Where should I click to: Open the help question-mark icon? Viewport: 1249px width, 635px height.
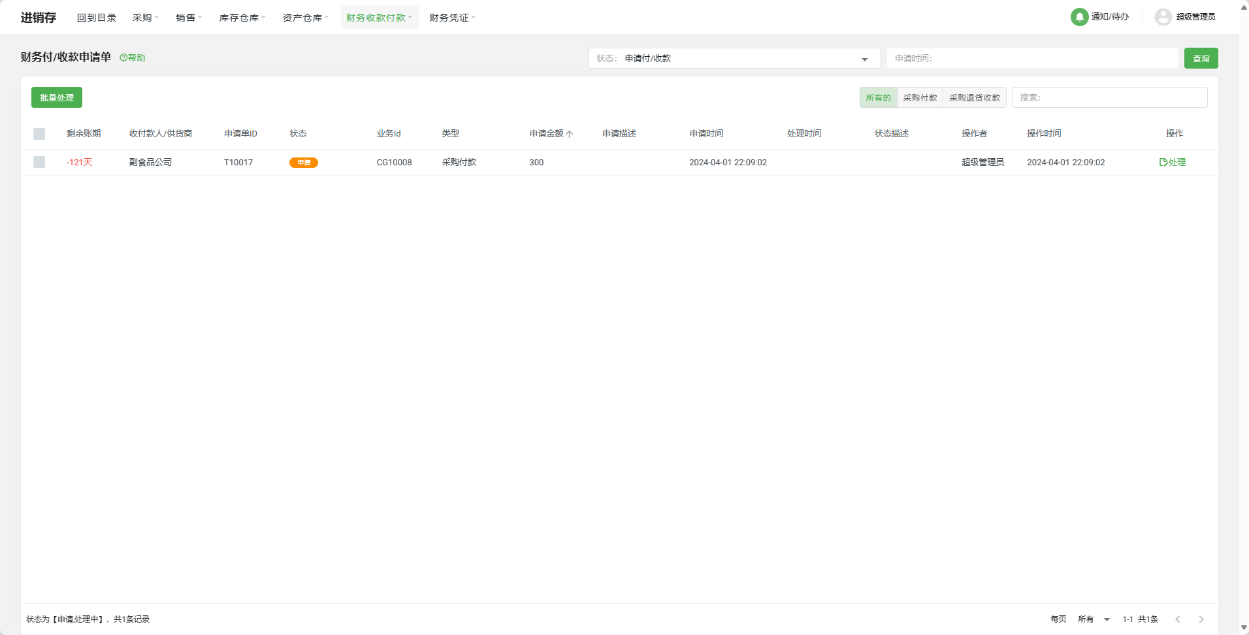coord(123,57)
